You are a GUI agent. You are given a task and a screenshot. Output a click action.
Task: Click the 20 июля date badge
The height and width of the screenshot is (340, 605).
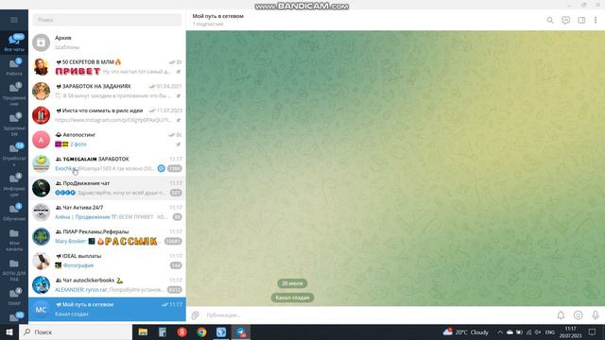pyautogui.click(x=292, y=283)
